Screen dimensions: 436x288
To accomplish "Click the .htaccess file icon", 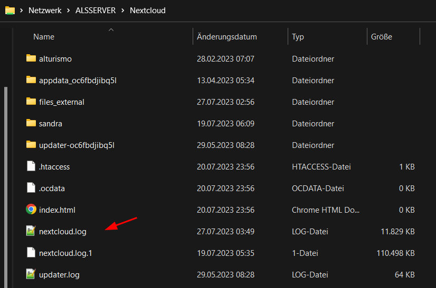I will point(31,166).
